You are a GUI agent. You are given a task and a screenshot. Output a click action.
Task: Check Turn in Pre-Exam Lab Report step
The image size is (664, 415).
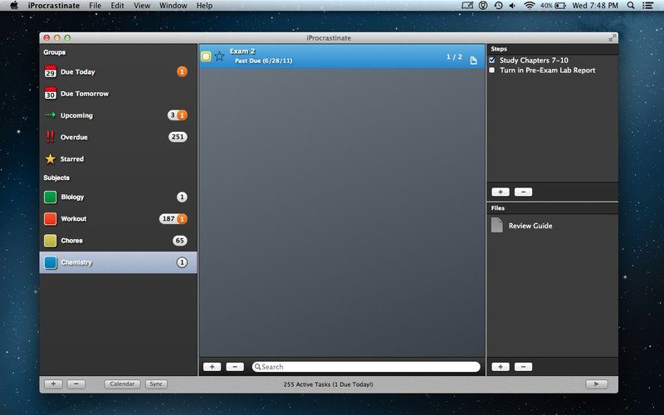tap(491, 71)
